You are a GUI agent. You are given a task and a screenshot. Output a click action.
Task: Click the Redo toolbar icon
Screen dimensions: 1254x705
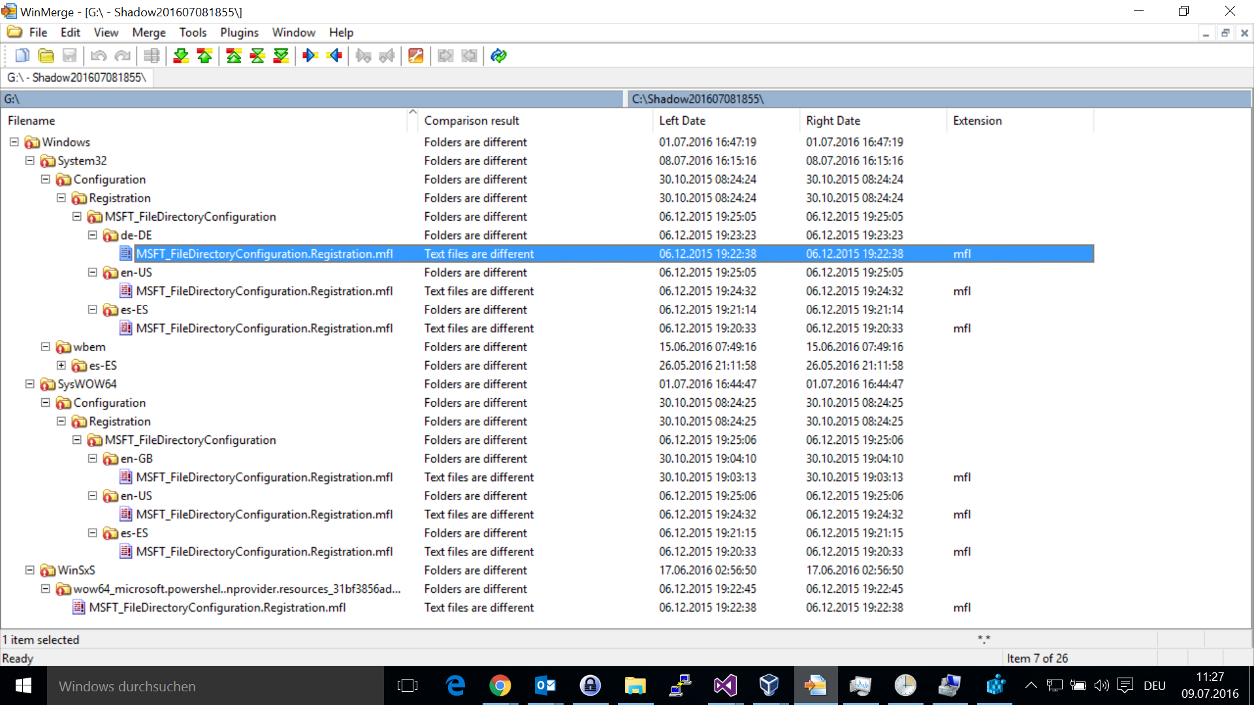pyautogui.click(x=122, y=56)
